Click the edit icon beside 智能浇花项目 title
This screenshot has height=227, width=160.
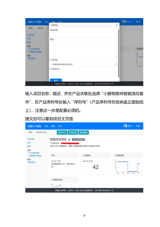[69, 139]
